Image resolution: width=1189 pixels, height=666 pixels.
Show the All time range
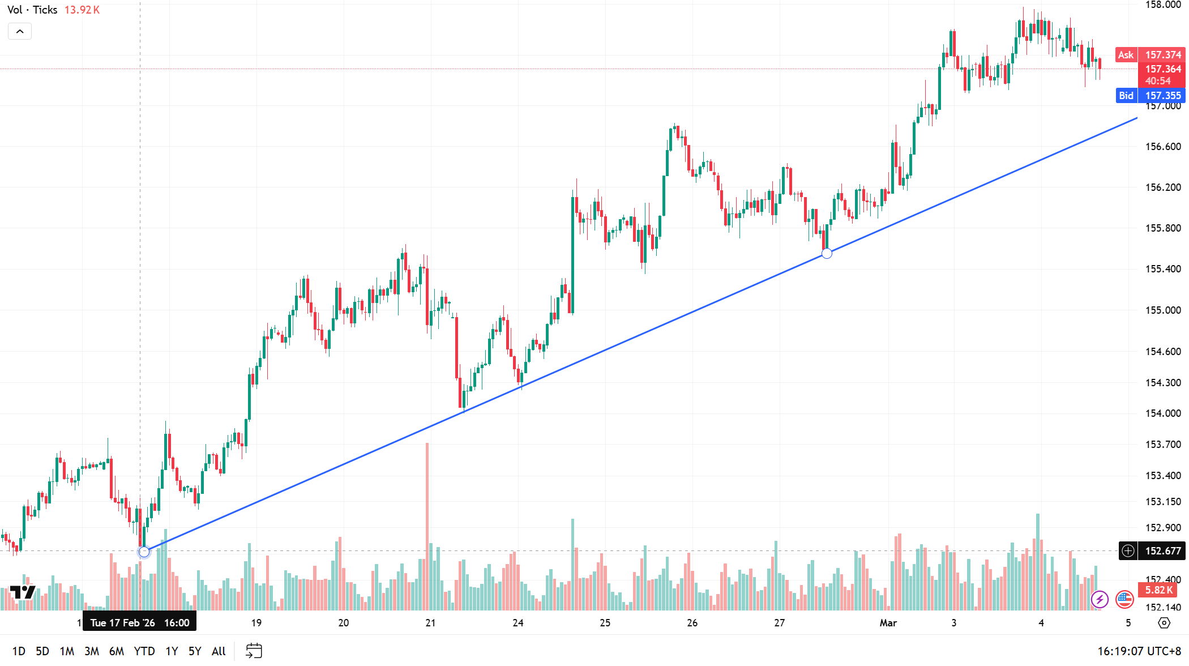219,651
